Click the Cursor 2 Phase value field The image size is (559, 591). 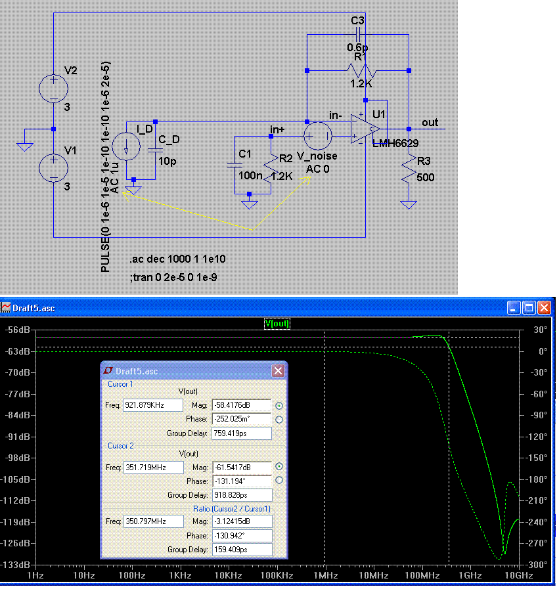click(x=242, y=481)
